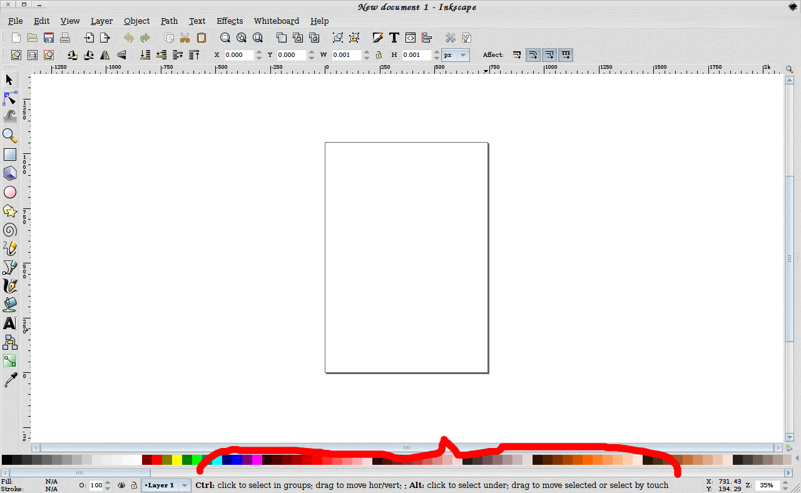Pick the yellow swatch in the palette

[x=177, y=460]
